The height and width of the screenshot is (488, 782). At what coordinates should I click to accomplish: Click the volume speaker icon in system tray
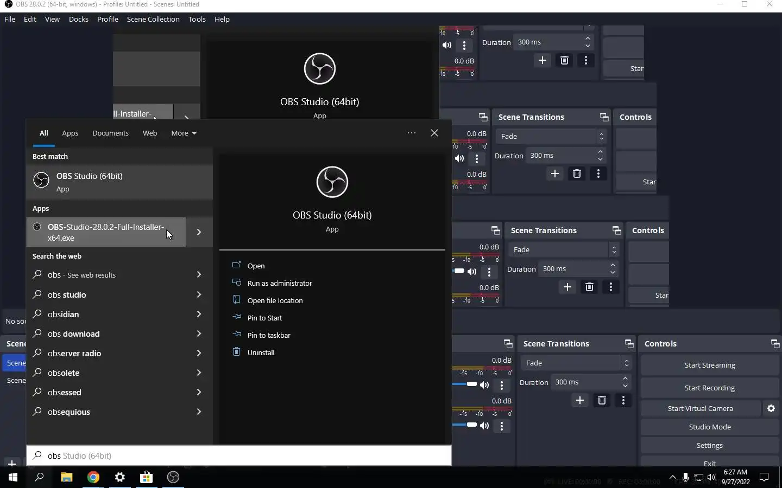click(711, 477)
